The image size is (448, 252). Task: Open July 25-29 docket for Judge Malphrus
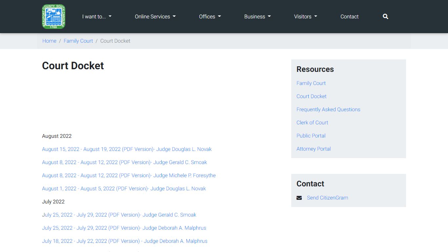coord(124,228)
